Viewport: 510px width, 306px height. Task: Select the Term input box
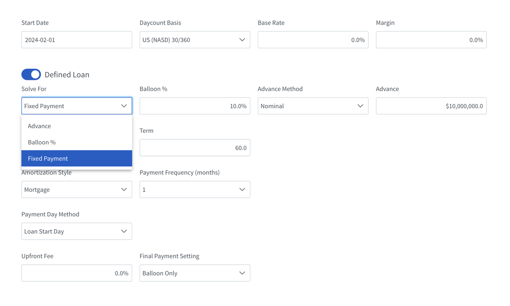tap(195, 148)
